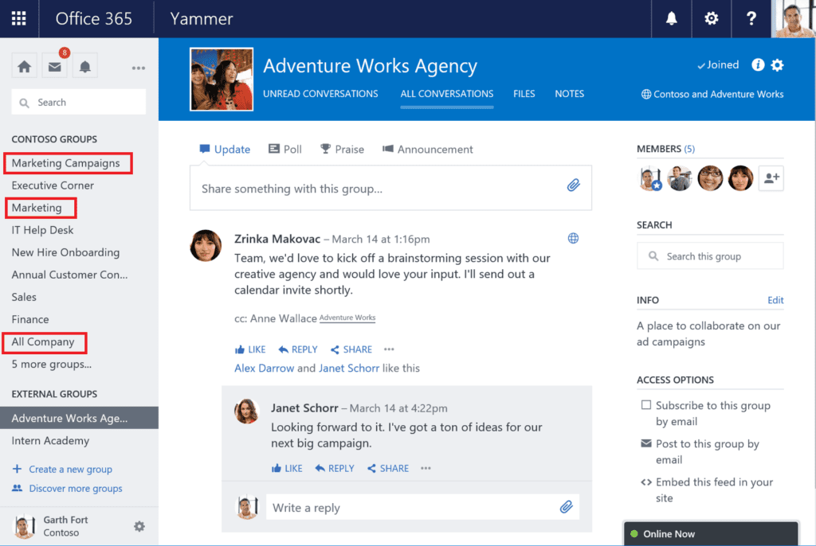Click the notifications bell in the top bar
The image size is (816, 546).
pyautogui.click(x=672, y=18)
